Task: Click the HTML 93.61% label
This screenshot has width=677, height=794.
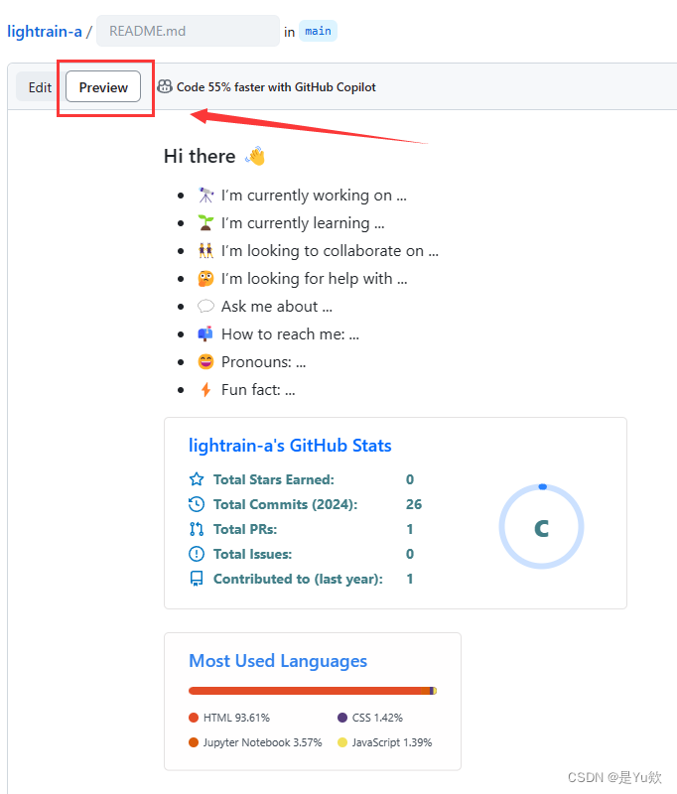Action: tap(236, 718)
